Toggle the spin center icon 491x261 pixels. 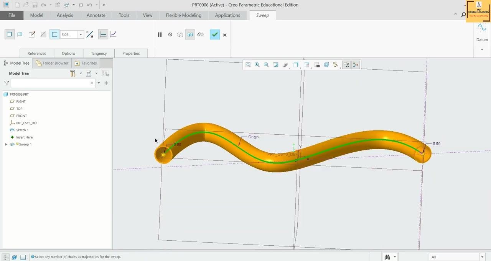(x=356, y=65)
